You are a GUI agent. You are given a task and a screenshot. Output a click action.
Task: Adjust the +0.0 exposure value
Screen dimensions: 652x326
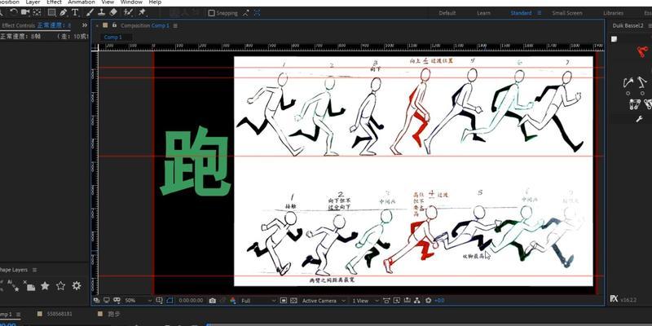click(x=439, y=300)
